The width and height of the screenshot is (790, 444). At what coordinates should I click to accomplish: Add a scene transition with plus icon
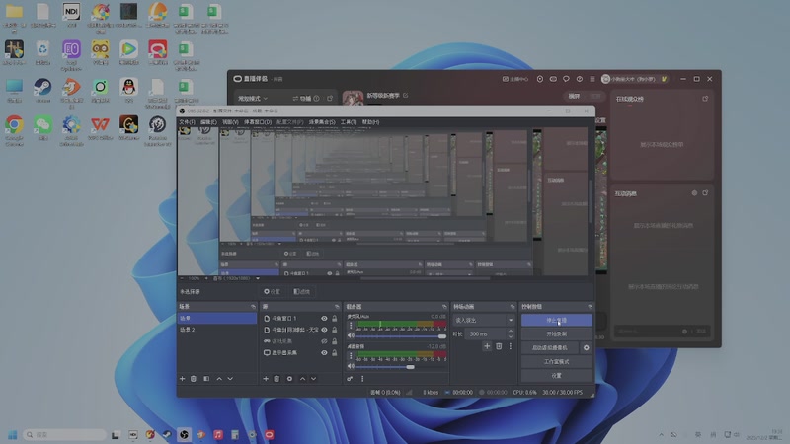pos(487,346)
